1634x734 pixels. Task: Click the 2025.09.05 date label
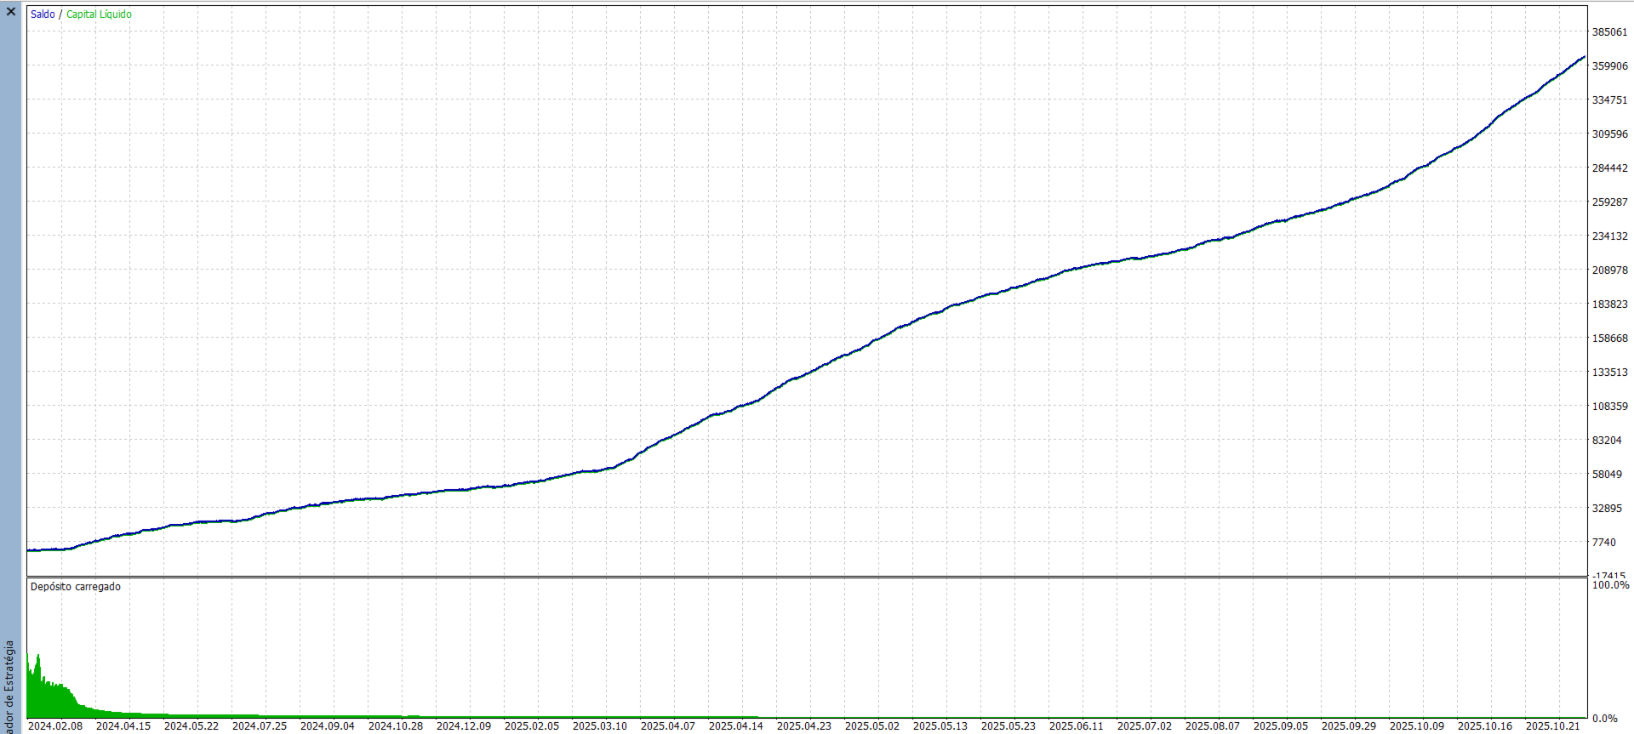[x=1281, y=726]
